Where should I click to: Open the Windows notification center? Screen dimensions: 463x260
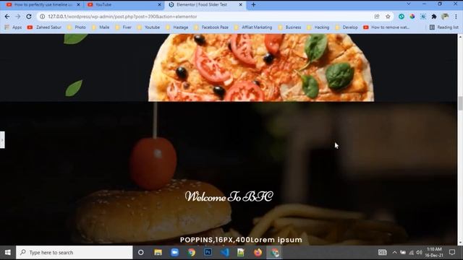coord(452,252)
